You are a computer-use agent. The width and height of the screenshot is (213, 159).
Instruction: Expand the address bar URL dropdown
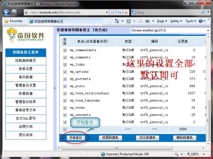[106, 12]
